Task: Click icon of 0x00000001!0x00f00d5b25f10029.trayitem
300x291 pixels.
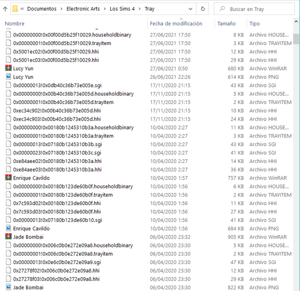Action: [x=8, y=43]
